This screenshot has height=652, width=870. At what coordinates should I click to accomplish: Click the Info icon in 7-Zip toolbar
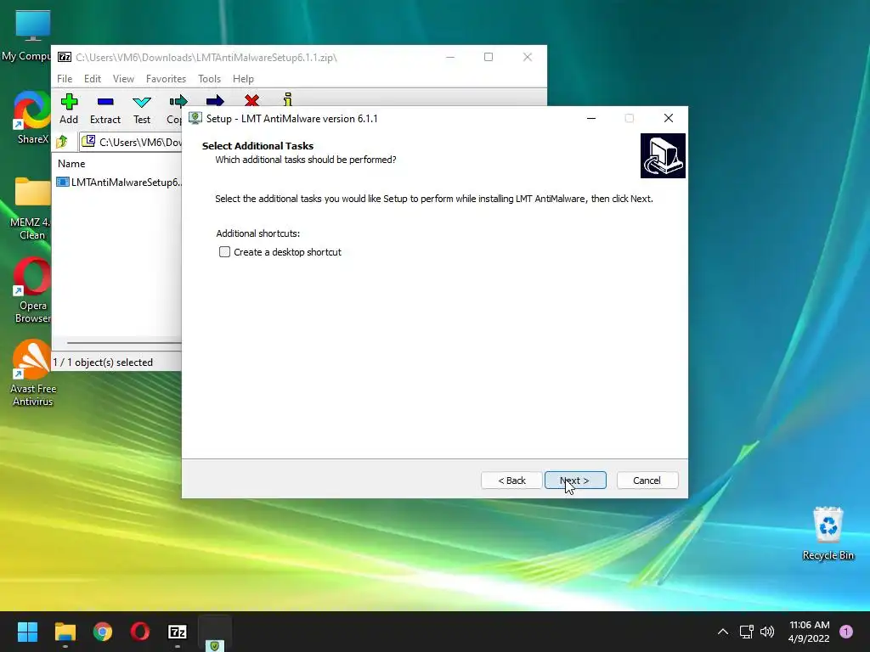pos(287,99)
